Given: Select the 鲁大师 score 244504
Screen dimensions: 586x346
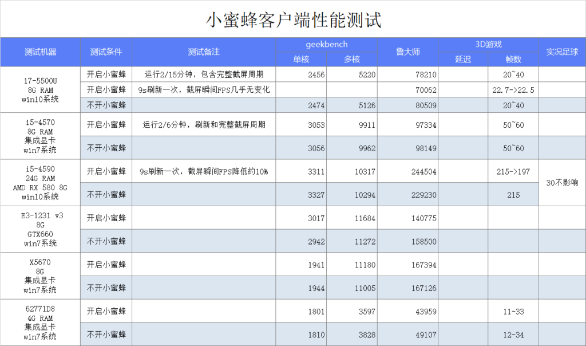Looking at the screenshot, I should [x=423, y=171].
